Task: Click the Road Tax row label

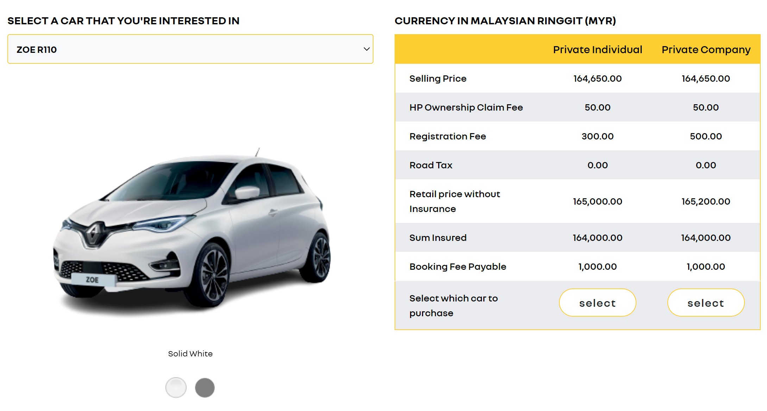Action: (431, 165)
